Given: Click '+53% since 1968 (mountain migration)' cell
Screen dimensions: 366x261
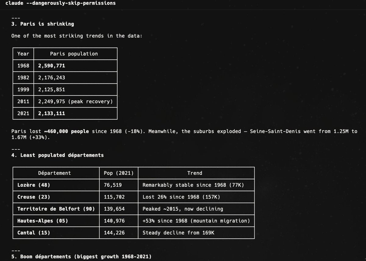Looking at the screenshot, I should coord(196,220).
